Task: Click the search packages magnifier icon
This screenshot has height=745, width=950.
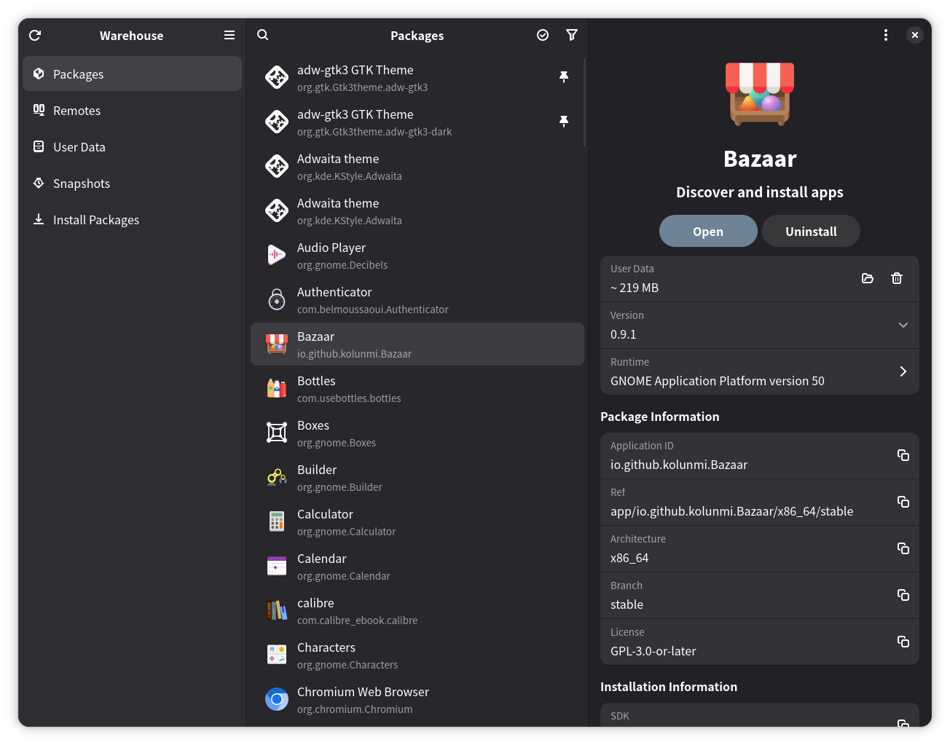Action: pyautogui.click(x=263, y=34)
